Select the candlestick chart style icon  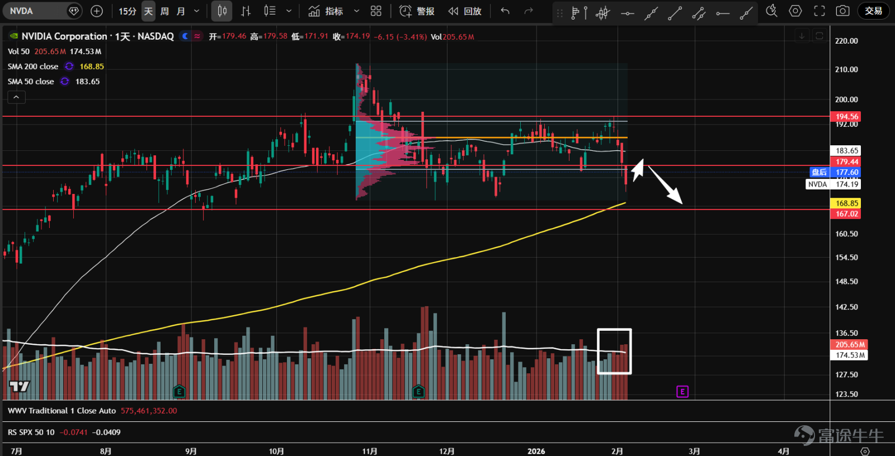click(222, 11)
